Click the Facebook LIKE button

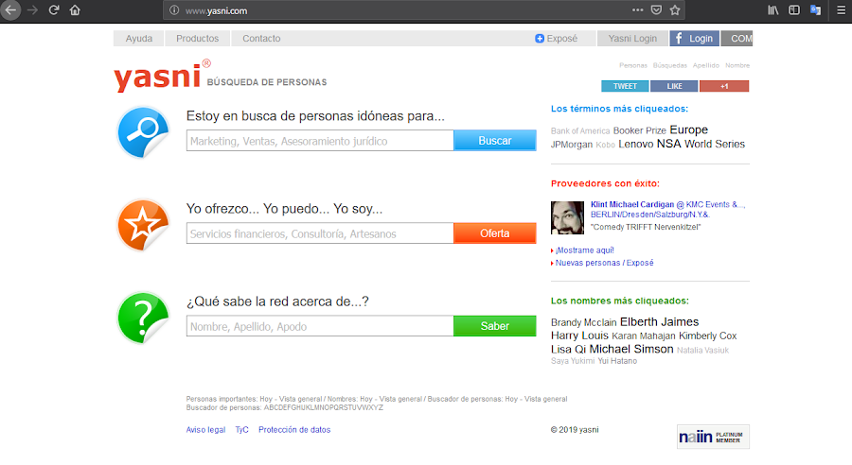pos(674,86)
